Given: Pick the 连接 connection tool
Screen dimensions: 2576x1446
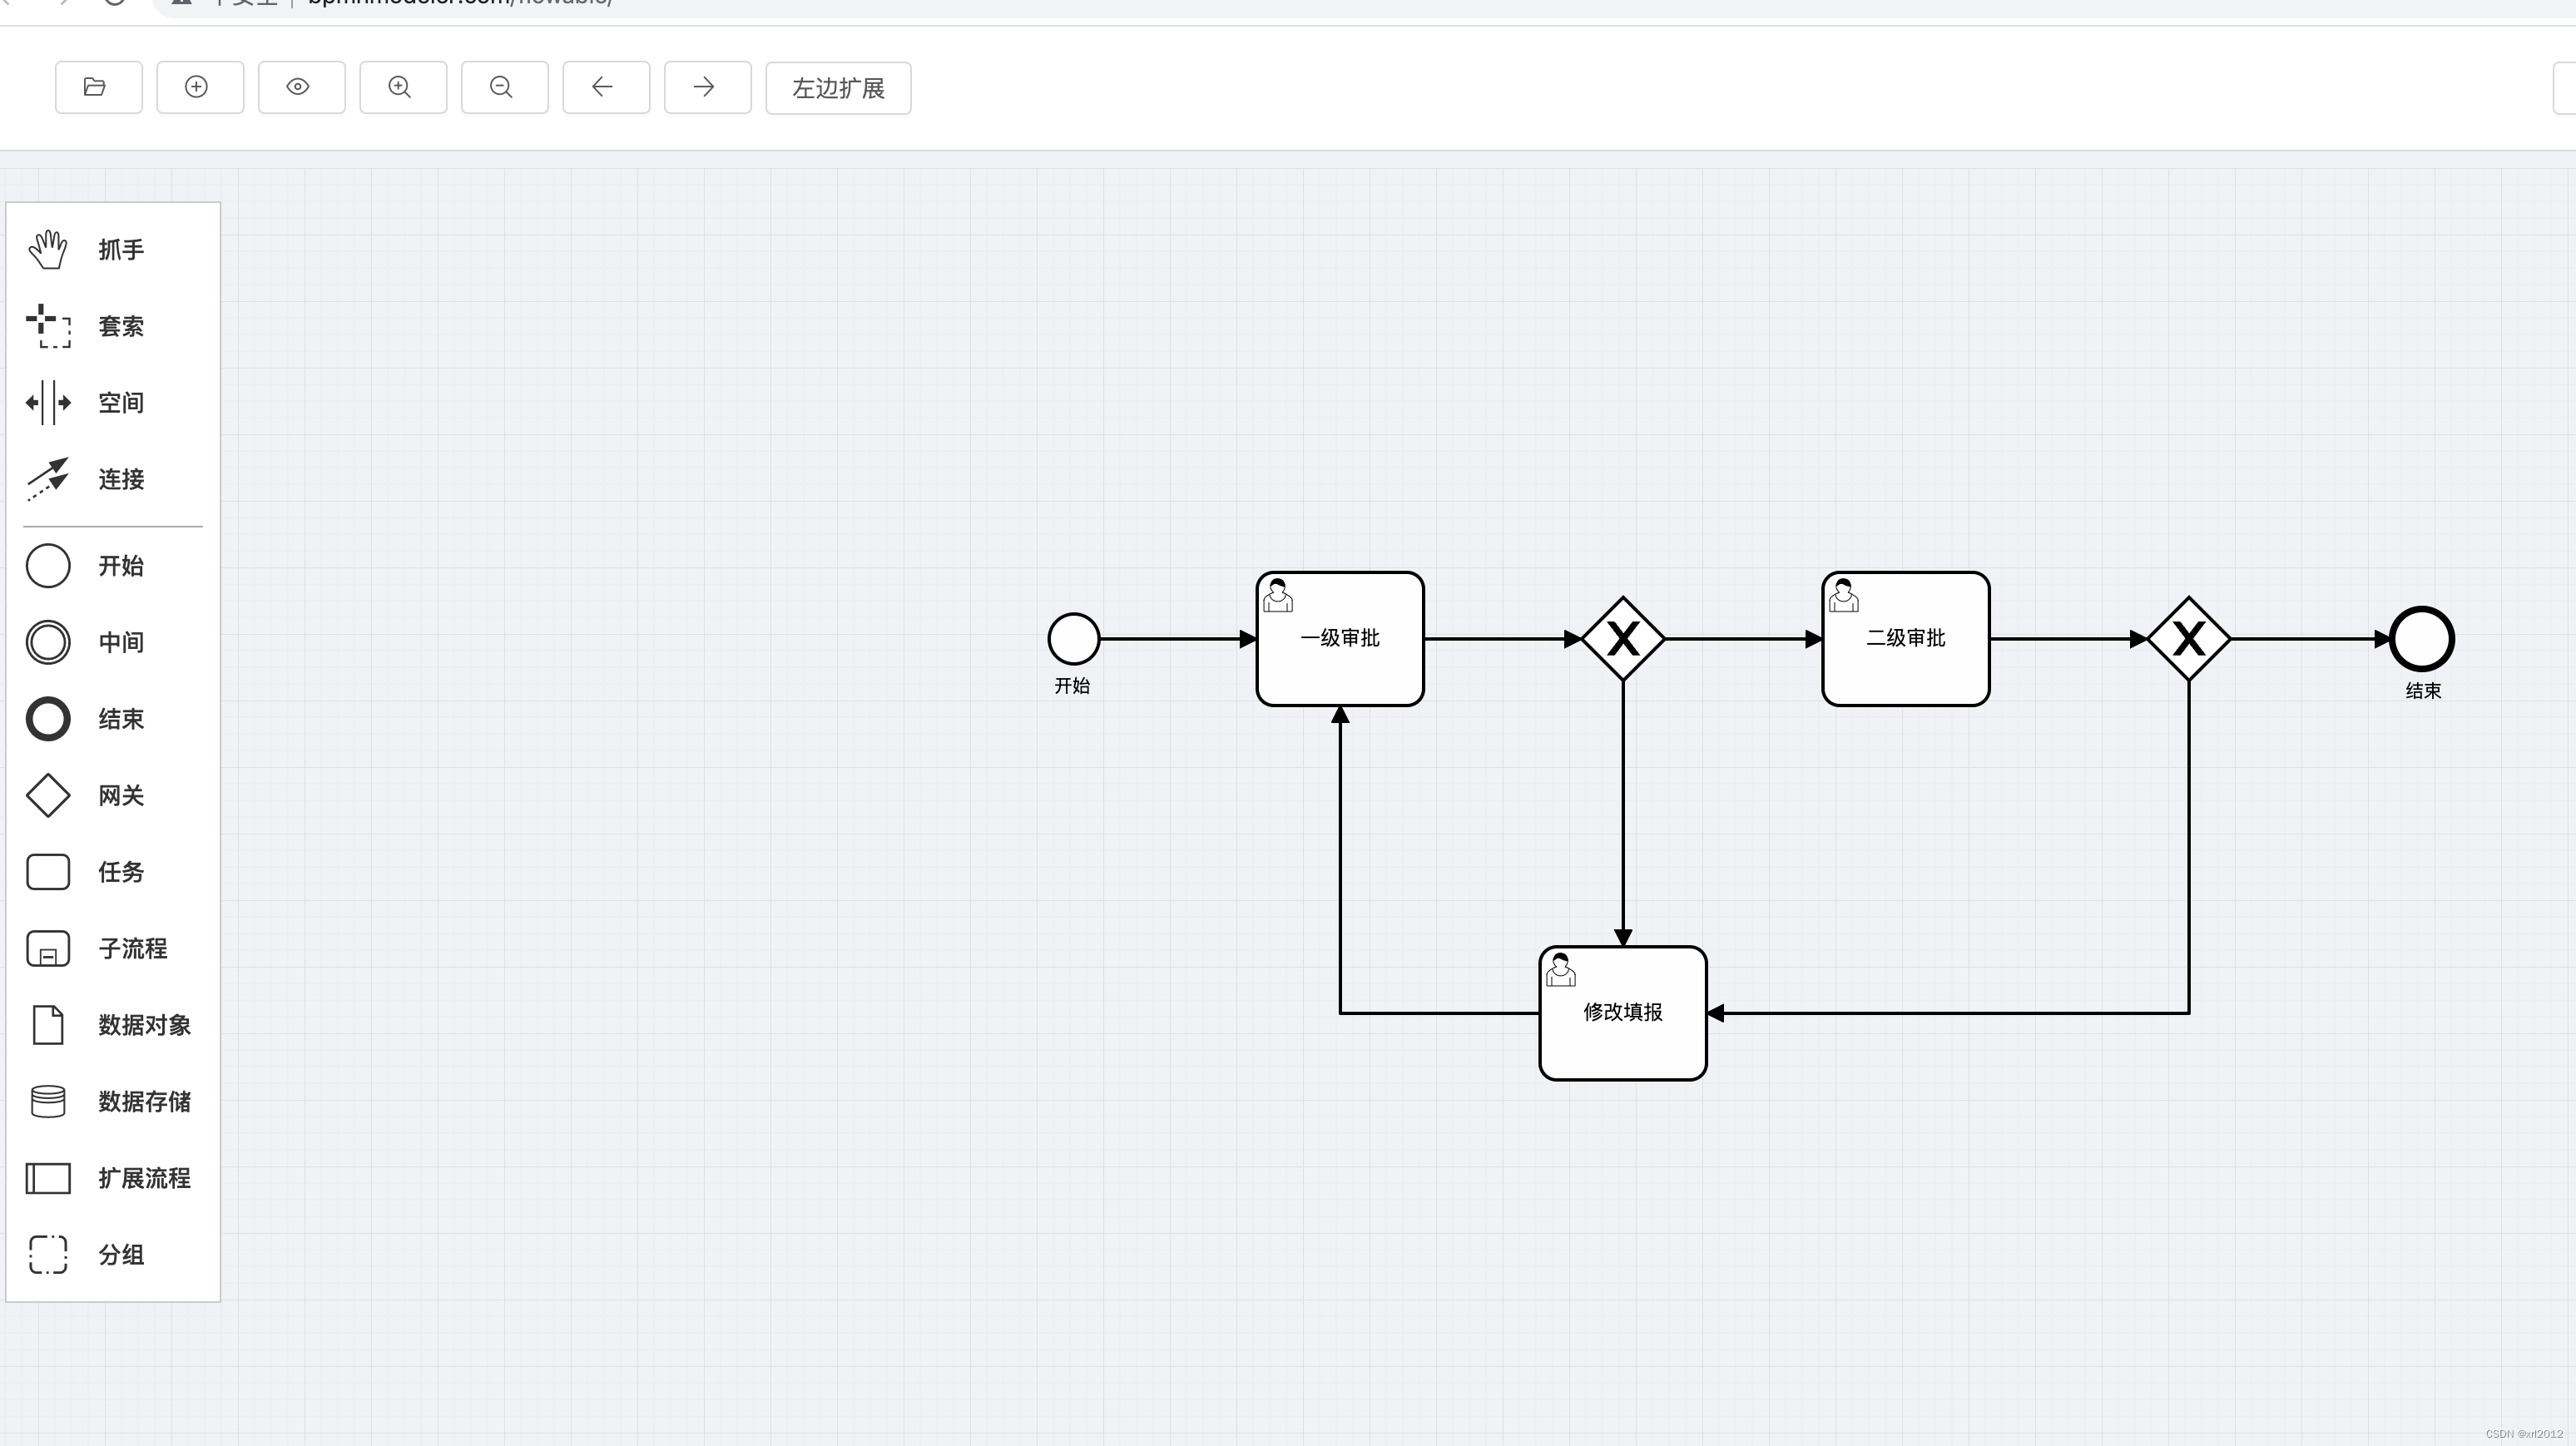Looking at the screenshot, I should click(48, 479).
